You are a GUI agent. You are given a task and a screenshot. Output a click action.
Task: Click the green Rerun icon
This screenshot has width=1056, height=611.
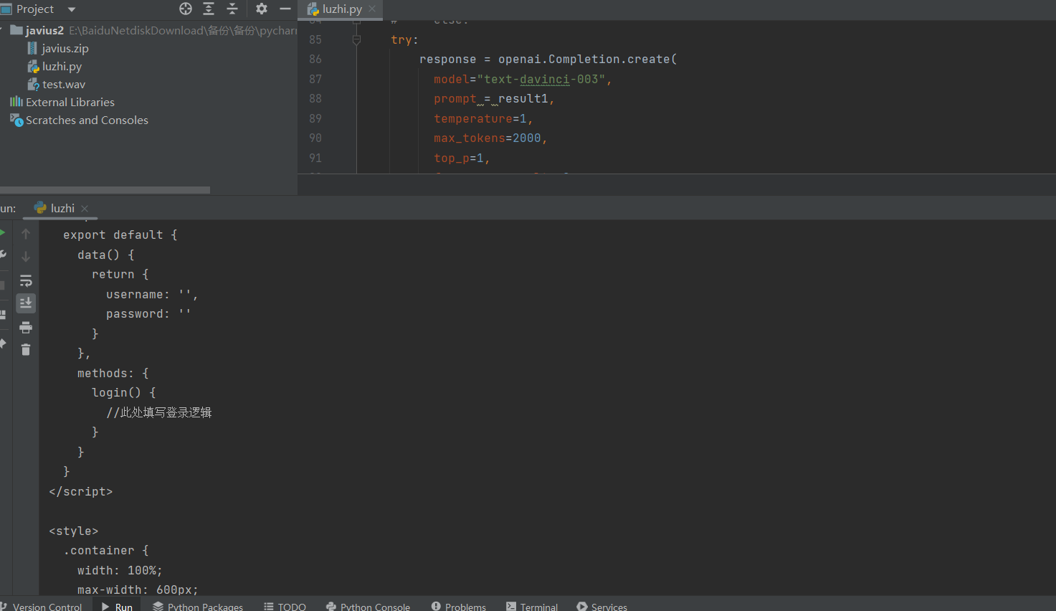click(2, 233)
